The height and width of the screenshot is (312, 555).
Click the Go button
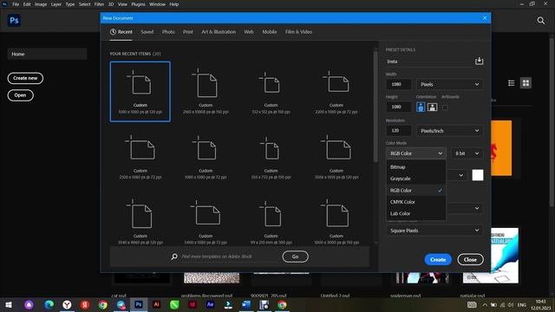295,257
